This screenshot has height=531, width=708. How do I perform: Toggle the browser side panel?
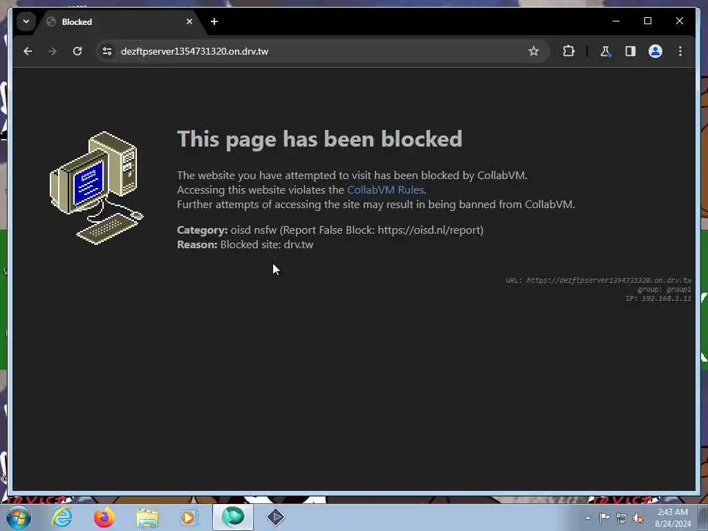(x=631, y=51)
